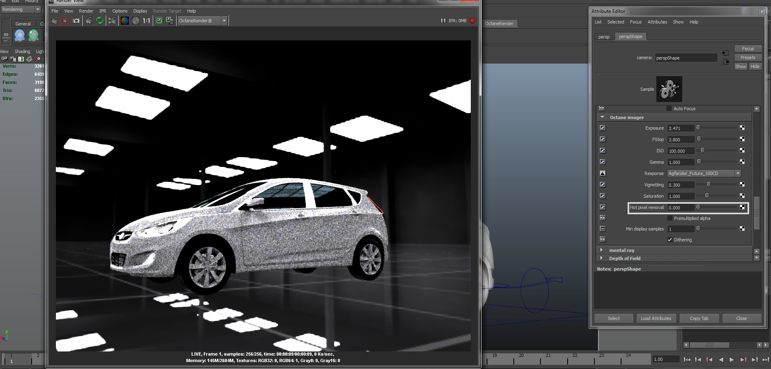Enable the Premultiplied alpha checkbox
The height and width of the screenshot is (369, 771).
[670, 218]
